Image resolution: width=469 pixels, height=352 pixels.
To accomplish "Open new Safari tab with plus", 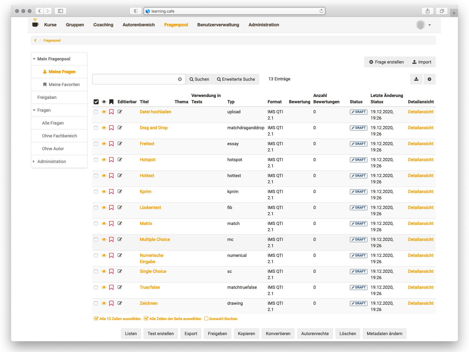I will pyautogui.click(x=454, y=13).
